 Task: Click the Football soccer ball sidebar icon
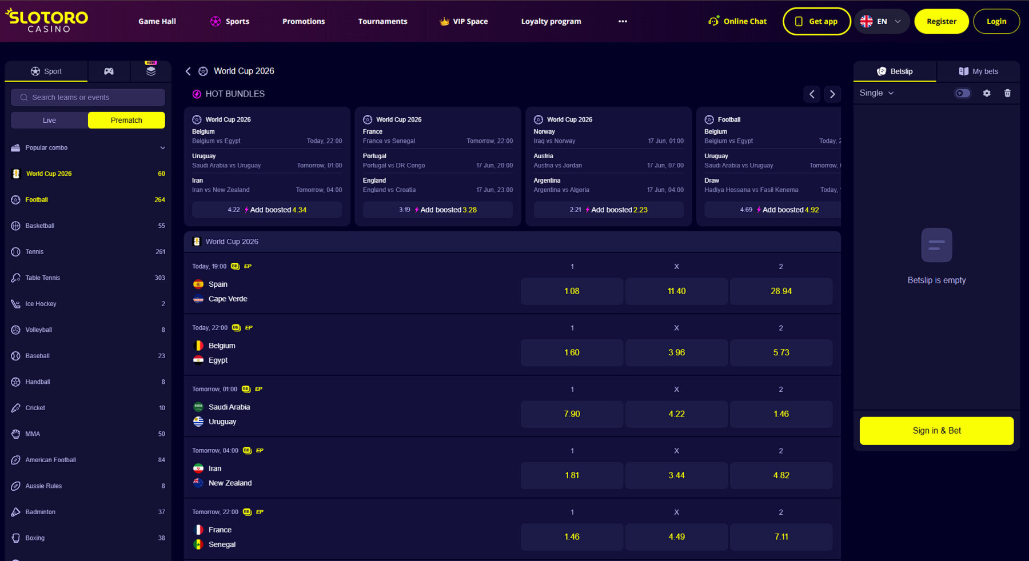16,200
